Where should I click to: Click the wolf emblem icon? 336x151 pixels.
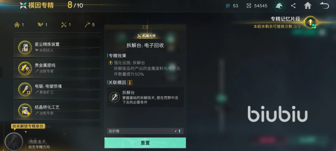(x=279, y=6)
